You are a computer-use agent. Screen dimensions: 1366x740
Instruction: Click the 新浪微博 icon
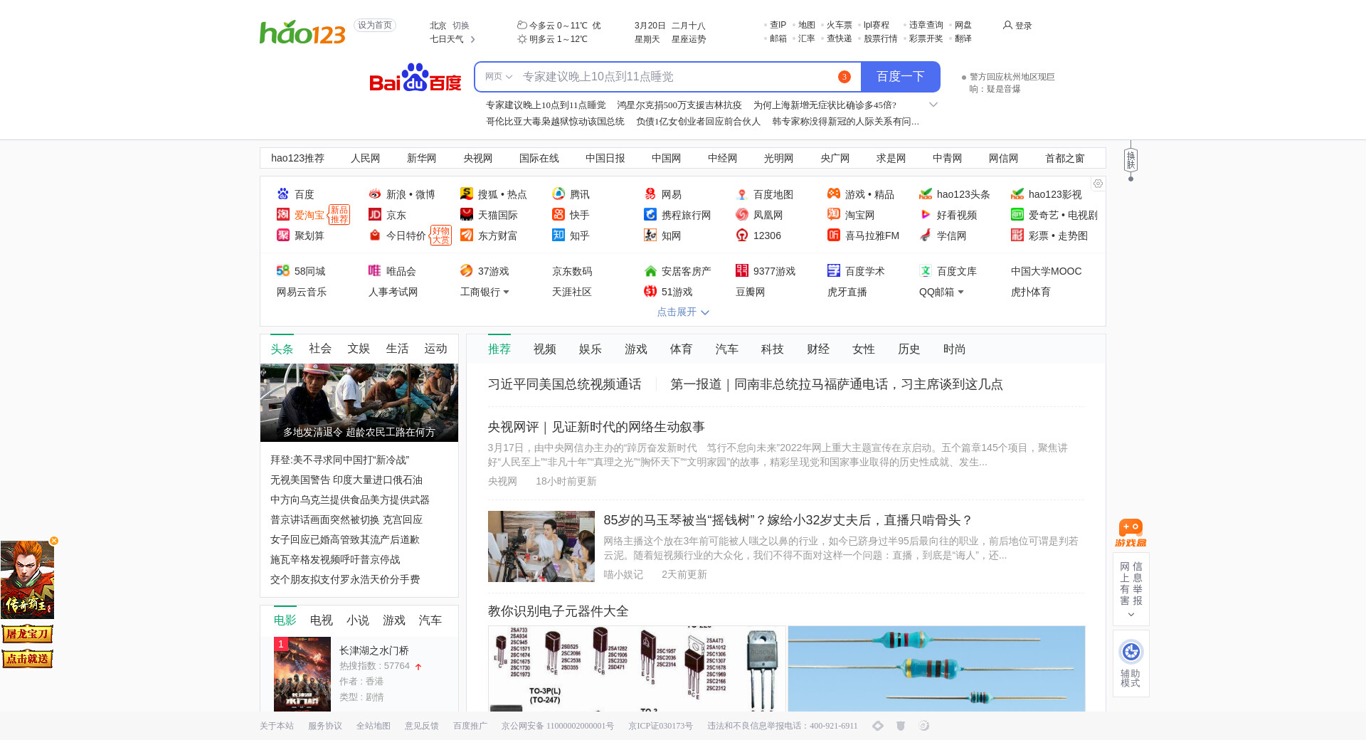(375, 194)
